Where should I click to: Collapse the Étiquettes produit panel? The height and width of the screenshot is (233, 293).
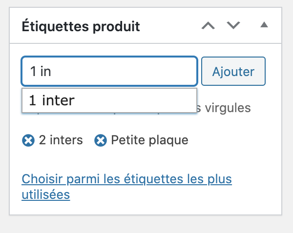(264, 25)
